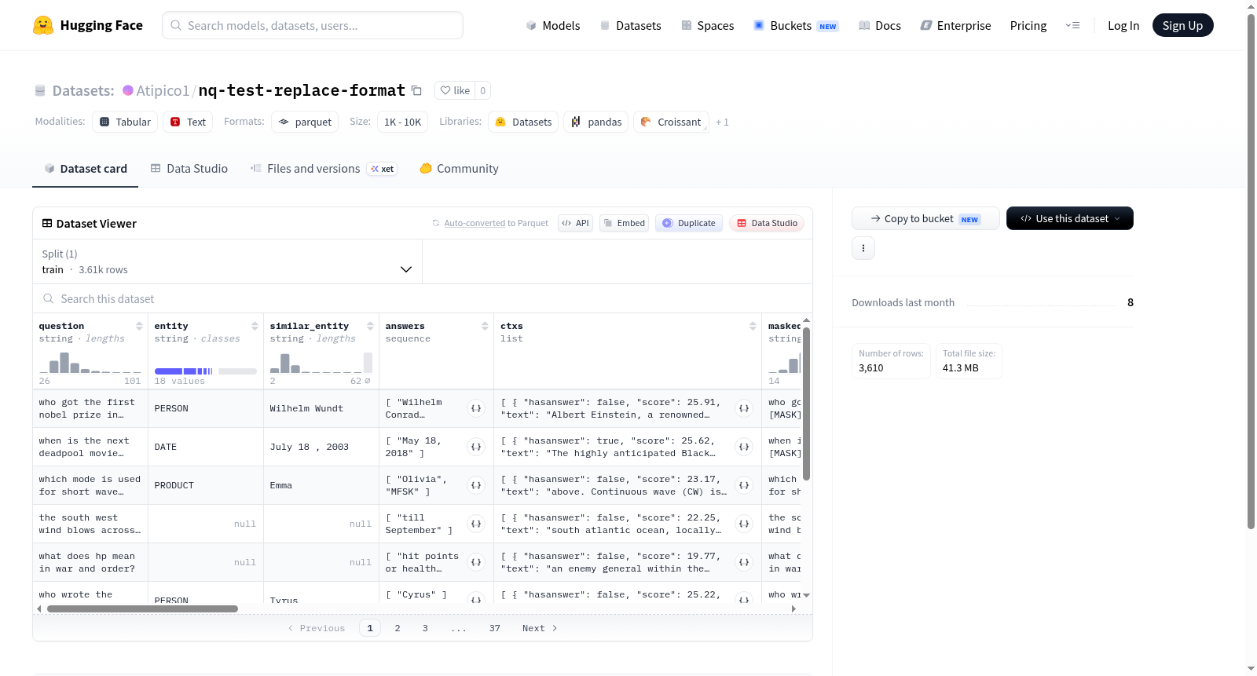Select the Croissant library tag
The width and height of the screenshot is (1257, 676).
pos(671,122)
